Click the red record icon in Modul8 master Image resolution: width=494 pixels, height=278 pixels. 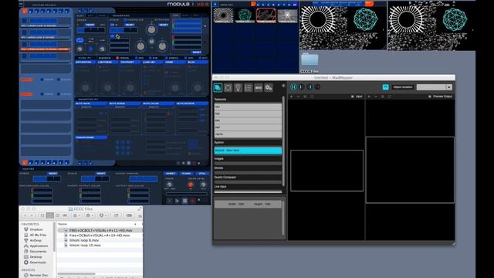[x=193, y=201]
